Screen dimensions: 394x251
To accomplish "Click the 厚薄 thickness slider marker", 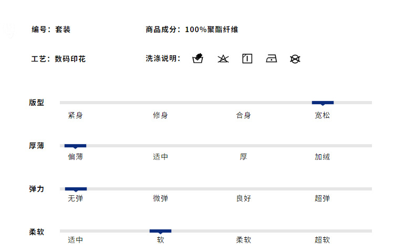I will tap(75, 146).
